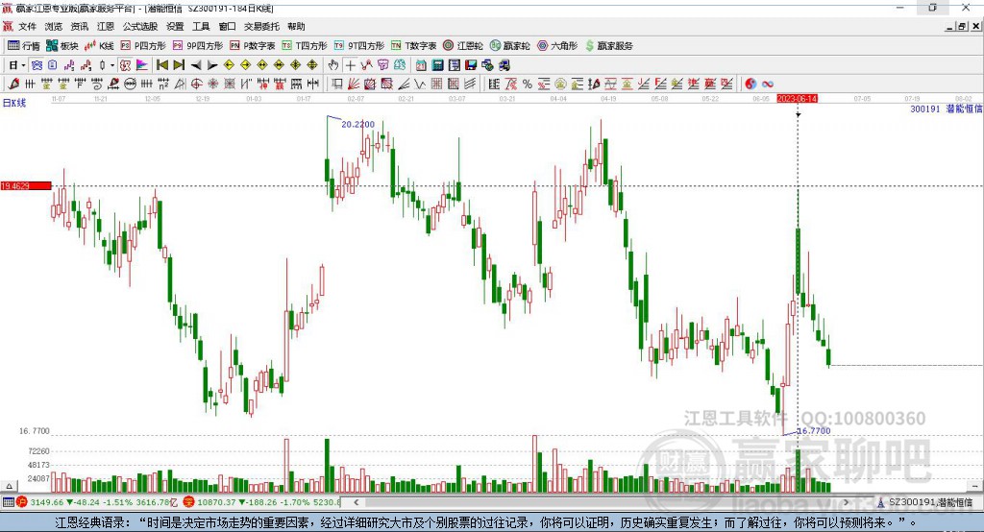The width and height of the screenshot is (984, 532).
Task: Open the 行情 market quotes view
Action: click(23, 46)
